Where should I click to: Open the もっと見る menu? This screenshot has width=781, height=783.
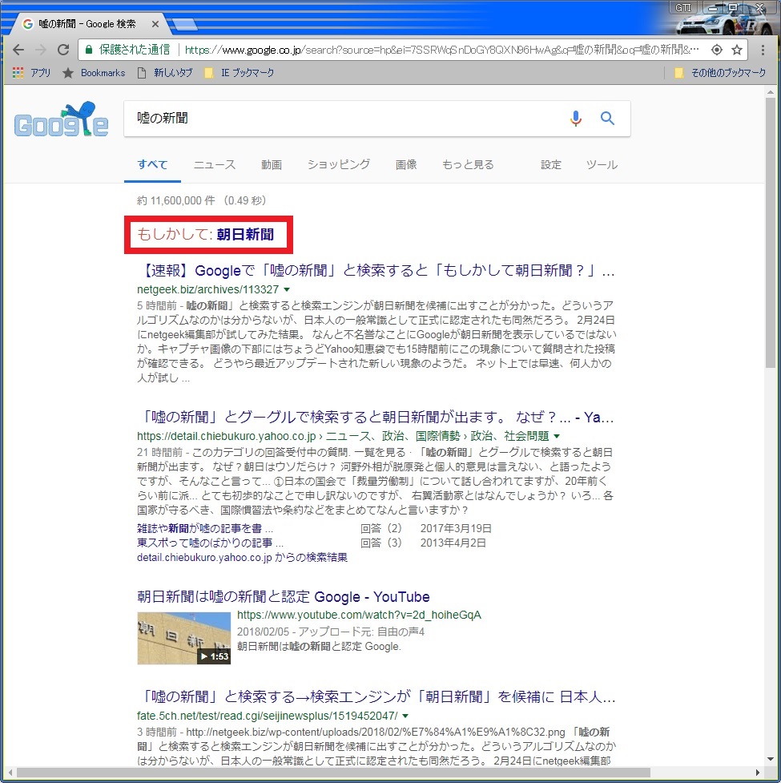click(468, 164)
